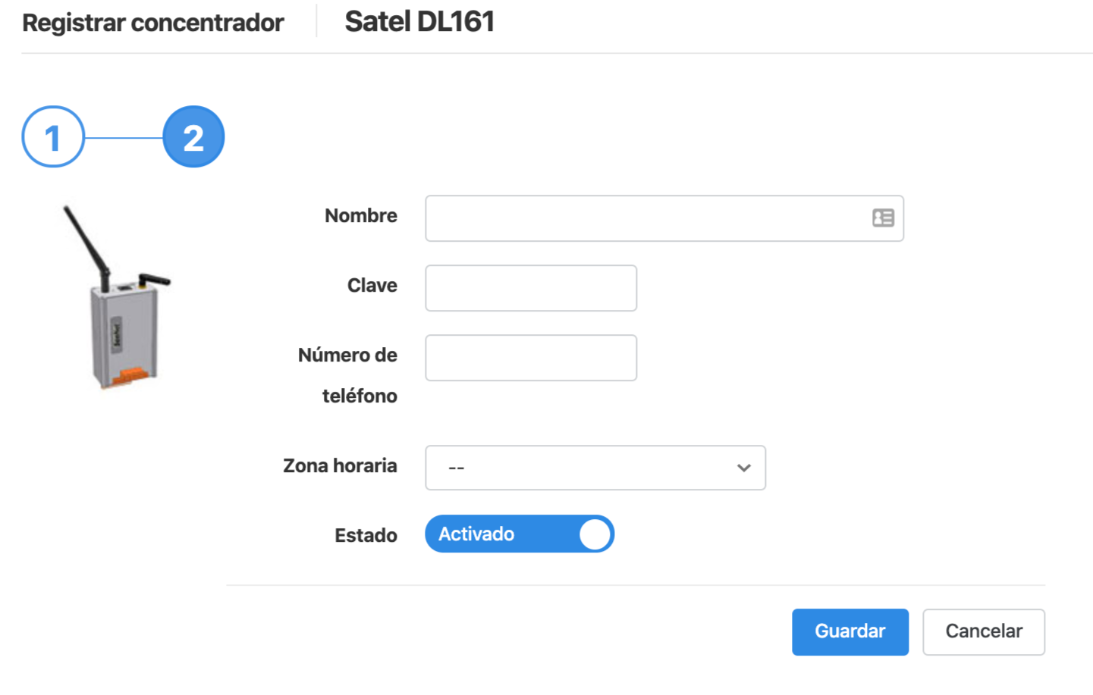Image resolution: width=1093 pixels, height=695 pixels.
Task: Click into the Nombre input field
Action: coord(664,218)
